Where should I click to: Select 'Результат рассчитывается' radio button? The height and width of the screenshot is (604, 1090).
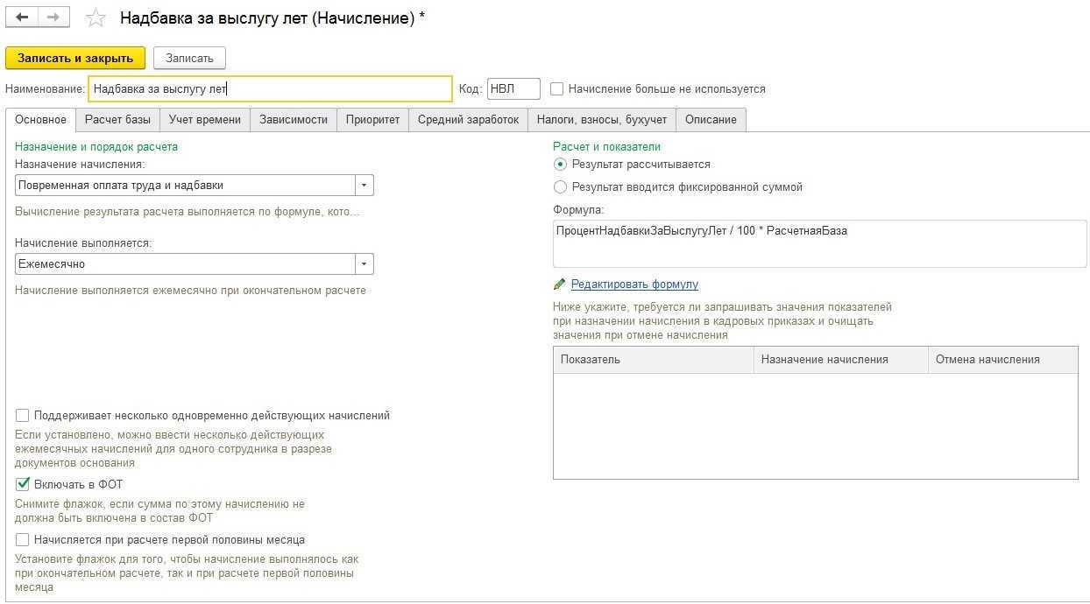click(x=561, y=165)
